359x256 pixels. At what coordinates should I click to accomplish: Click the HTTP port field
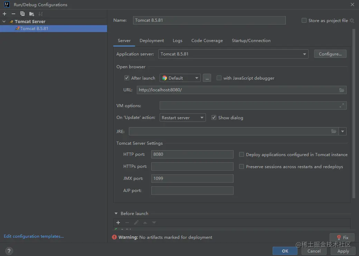pos(192,154)
